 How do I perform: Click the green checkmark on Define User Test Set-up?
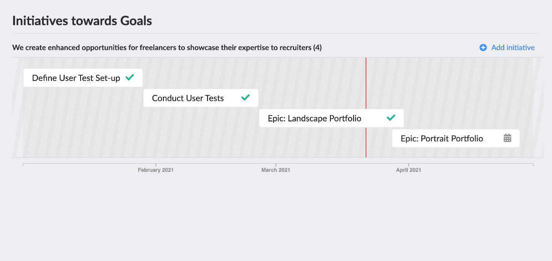(x=130, y=77)
